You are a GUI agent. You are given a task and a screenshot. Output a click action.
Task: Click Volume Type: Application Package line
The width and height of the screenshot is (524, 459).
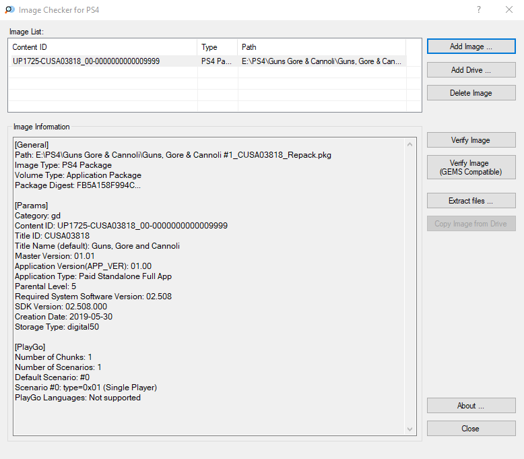pos(78,175)
